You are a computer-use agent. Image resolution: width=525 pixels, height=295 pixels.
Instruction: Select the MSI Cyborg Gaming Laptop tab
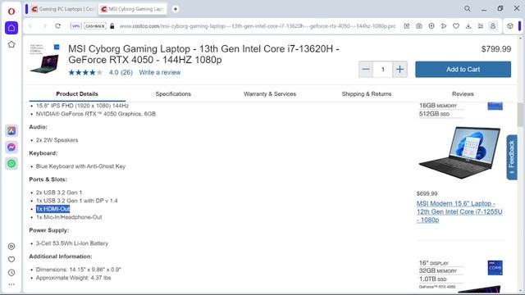coord(133,9)
